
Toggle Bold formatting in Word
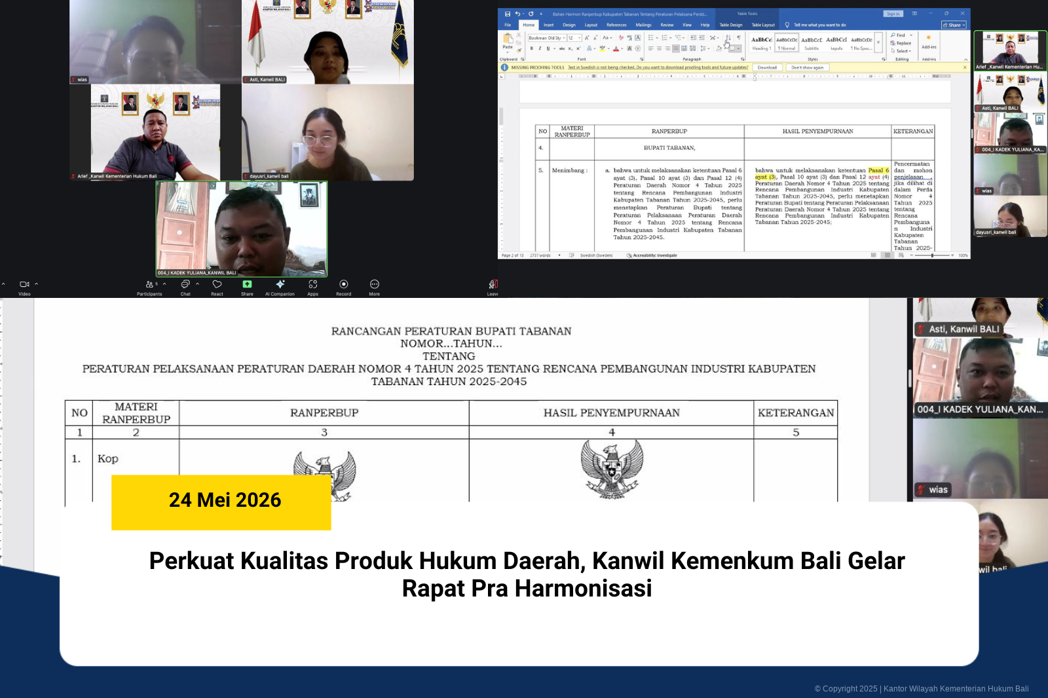click(531, 48)
